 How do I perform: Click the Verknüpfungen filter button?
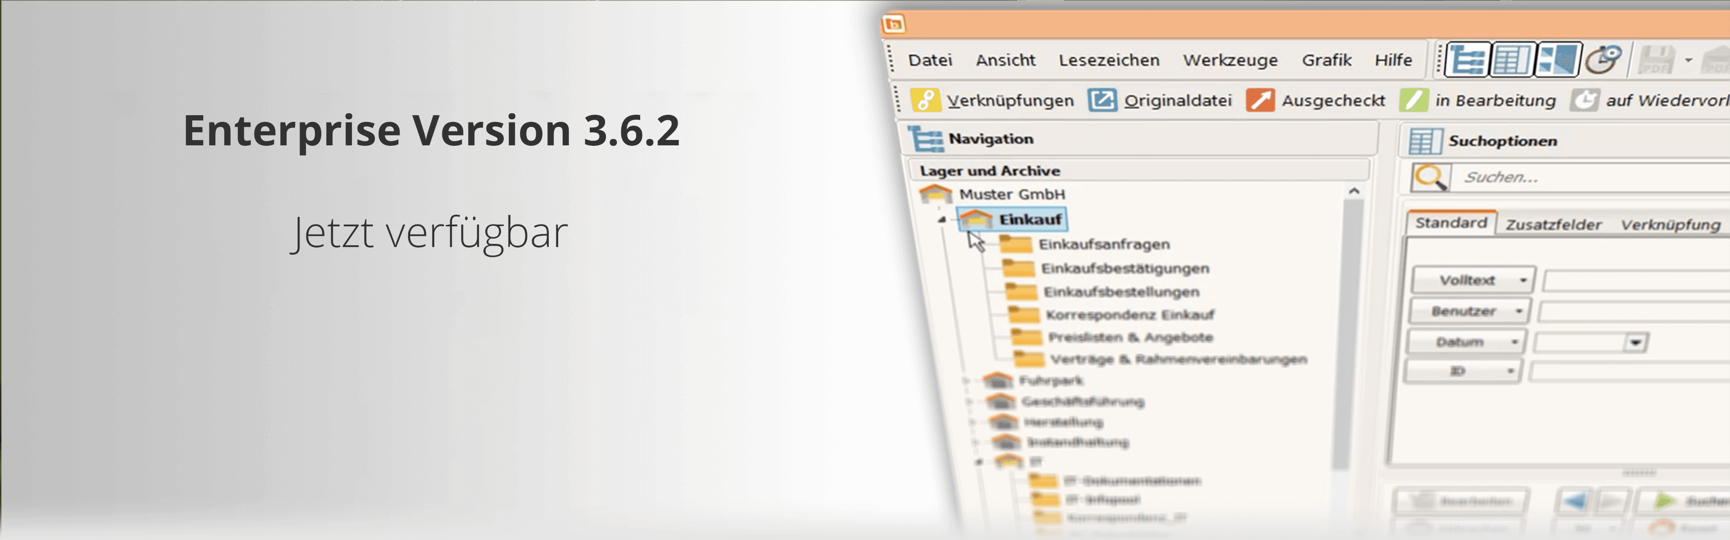click(x=992, y=101)
